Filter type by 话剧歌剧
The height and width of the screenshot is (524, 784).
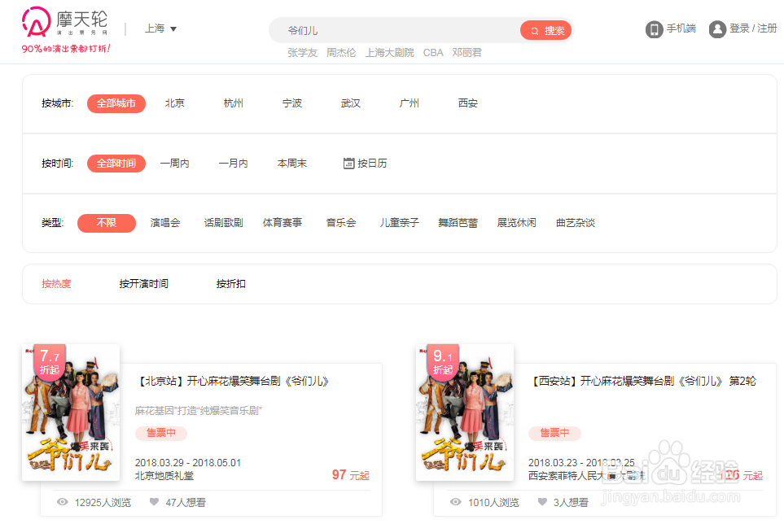pyautogui.click(x=224, y=223)
